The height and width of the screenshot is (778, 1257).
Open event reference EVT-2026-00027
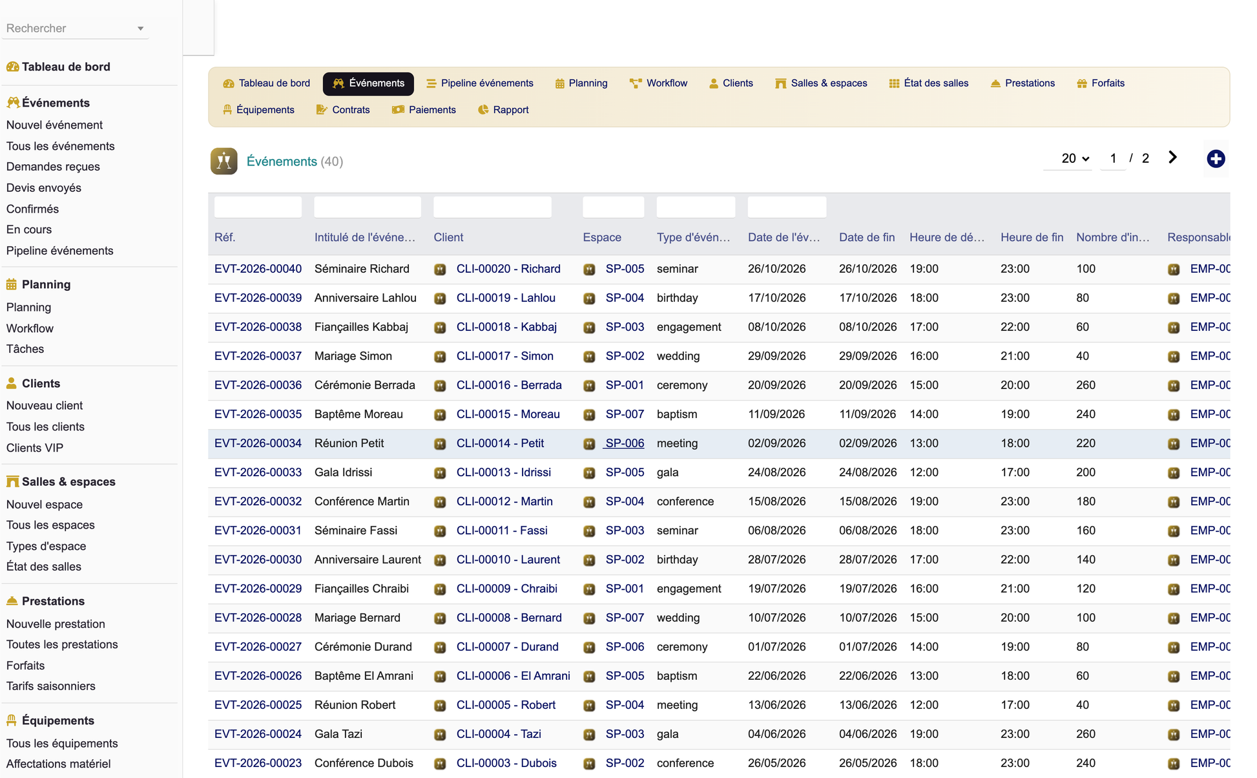pos(258,647)
